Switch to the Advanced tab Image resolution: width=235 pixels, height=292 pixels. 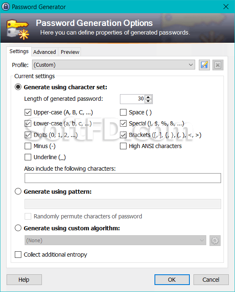44,52
